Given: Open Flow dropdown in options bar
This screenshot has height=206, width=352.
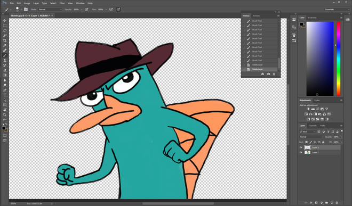Looking at the screenshot, I should (x=106, y=10).
